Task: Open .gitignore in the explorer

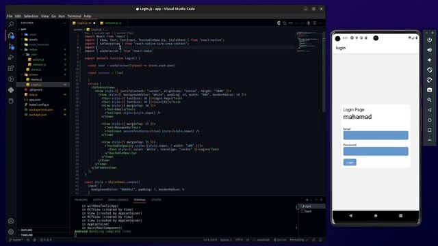Action: pyautogui.click(x=36, y=90)
